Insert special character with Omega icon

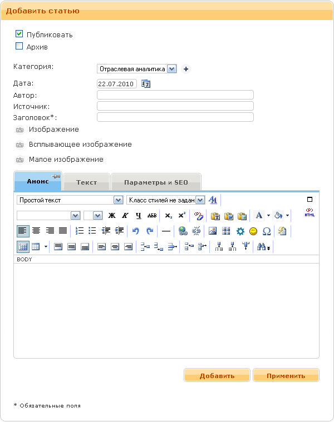coord(267,231)
